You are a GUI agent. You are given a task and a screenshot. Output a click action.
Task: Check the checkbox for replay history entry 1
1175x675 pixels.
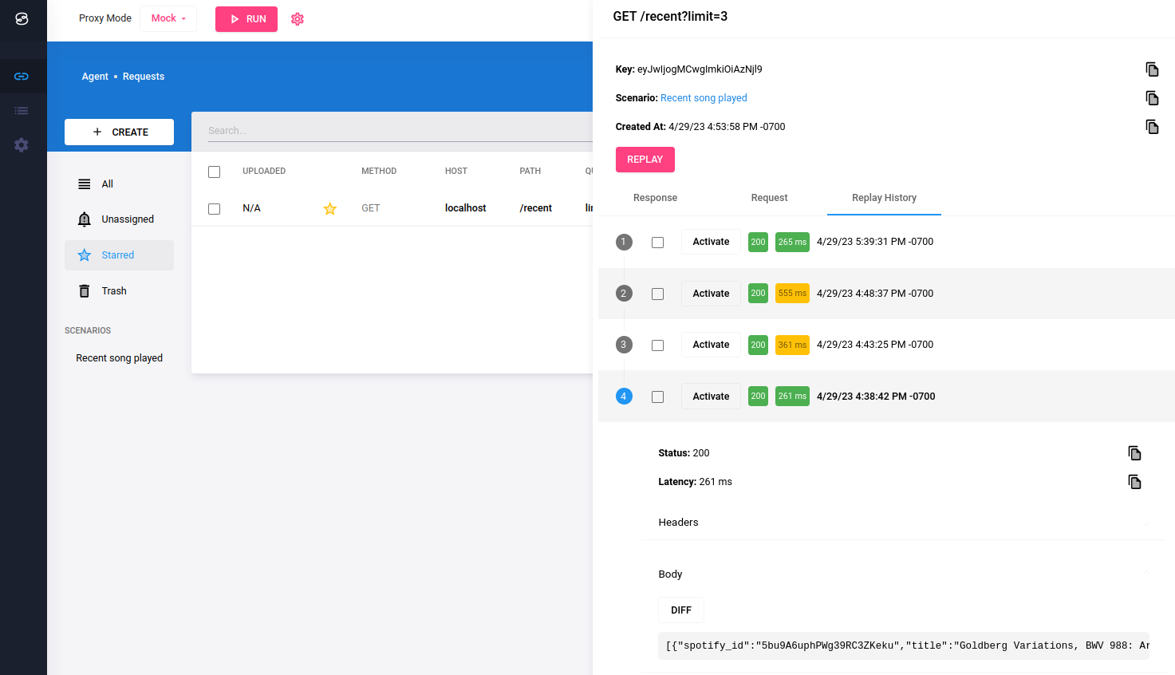pos(657,243)
